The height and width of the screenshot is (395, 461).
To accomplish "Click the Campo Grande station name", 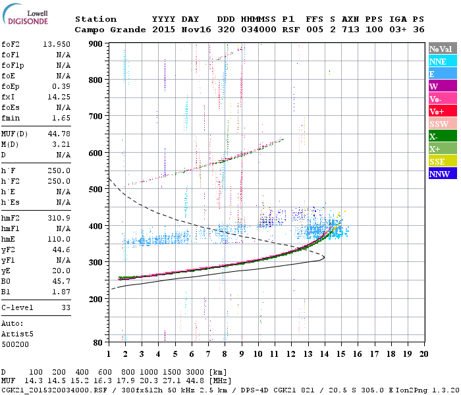I will (110, 30).
